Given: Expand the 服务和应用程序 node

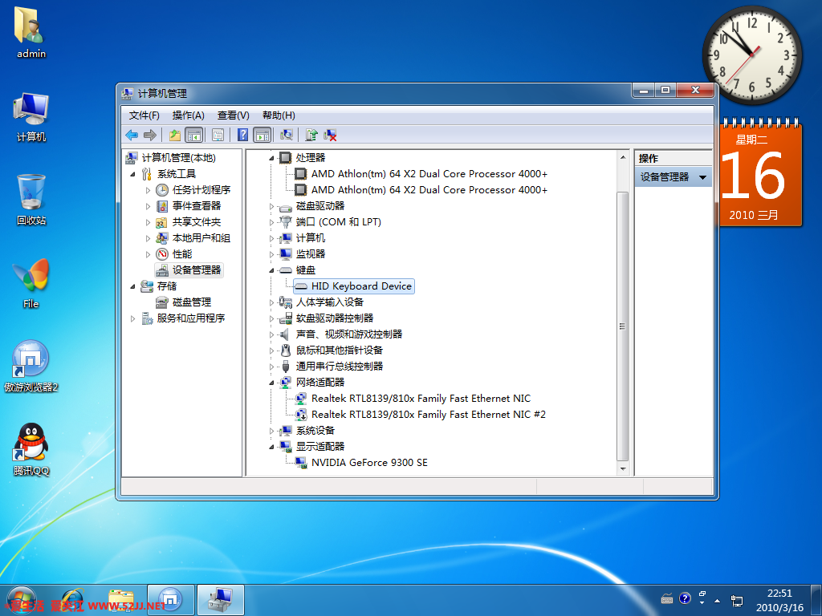Looking at the screenshot, I should (132, 318).
